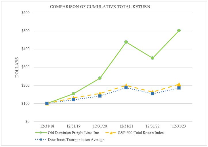Viewport: 208px width, 147px height.
Task: Click the 12/31/21 x-axis date label
Action: pos(126,126)
